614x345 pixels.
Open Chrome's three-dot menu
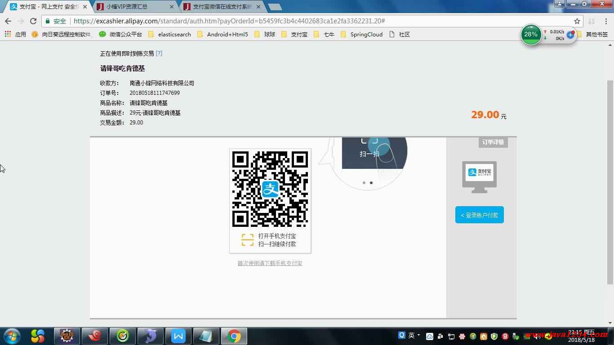pyautogui.click(x=605, y=21)
